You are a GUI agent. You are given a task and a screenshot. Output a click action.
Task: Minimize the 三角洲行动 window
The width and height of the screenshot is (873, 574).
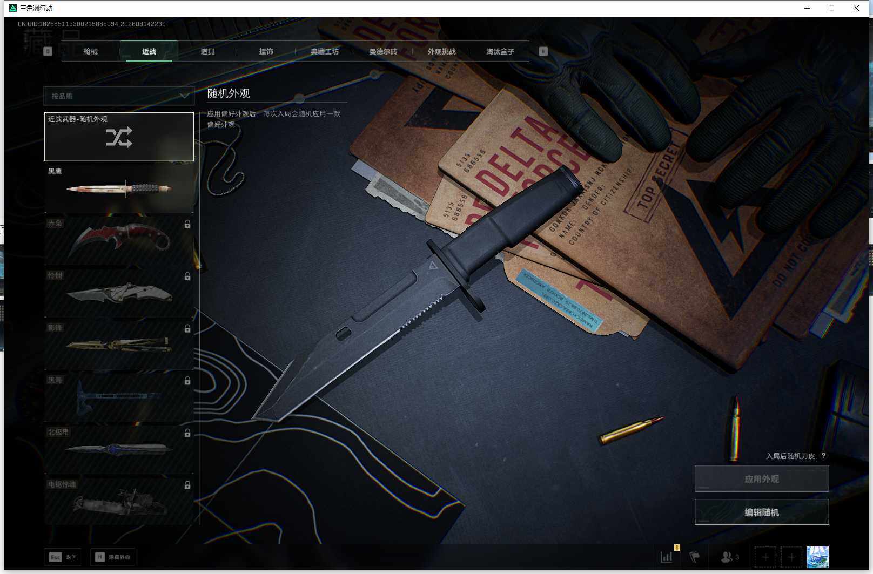[x=807, y=8]
